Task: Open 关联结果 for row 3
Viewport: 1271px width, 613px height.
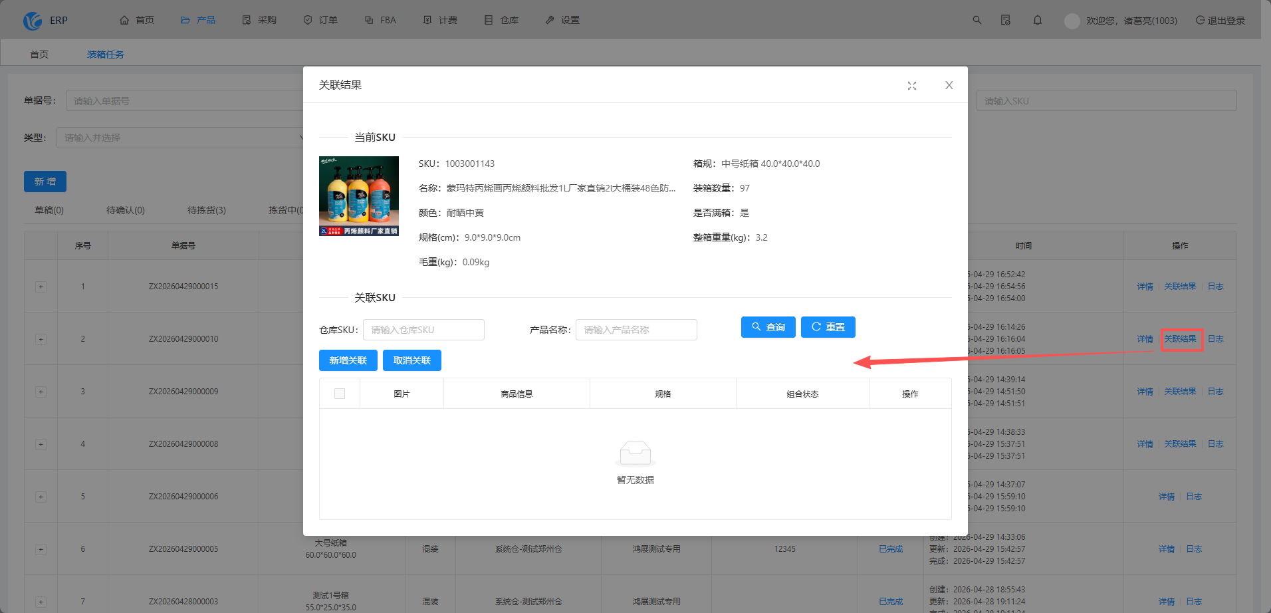Action: pos(1180,392)
